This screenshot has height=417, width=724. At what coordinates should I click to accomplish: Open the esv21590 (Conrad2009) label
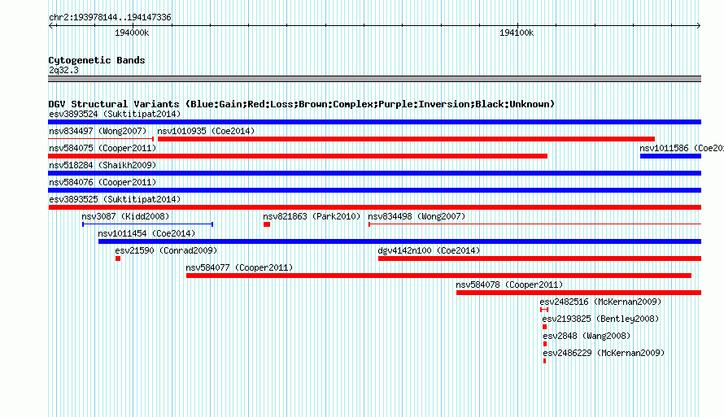point(166,250)
